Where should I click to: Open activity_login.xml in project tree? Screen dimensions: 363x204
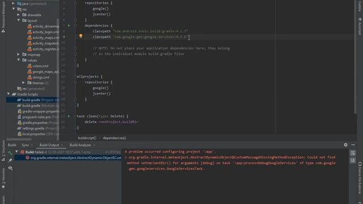click(43, 32)
